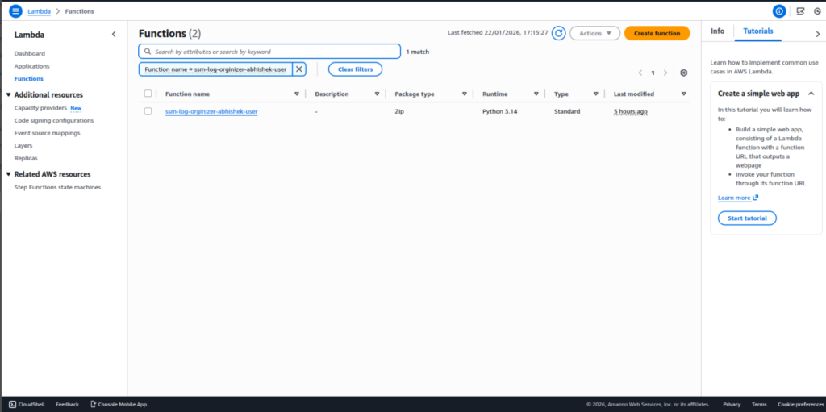Click the Zip package type cell
The width and height of the screenshot is (826, 412).
tap(399, 111)
